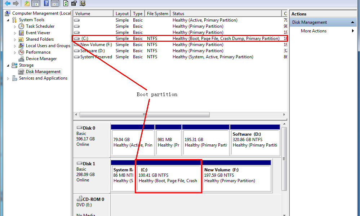Click the Properties icon in the toolbar
Screen dimensions: 360x216
tap(74, 3)
